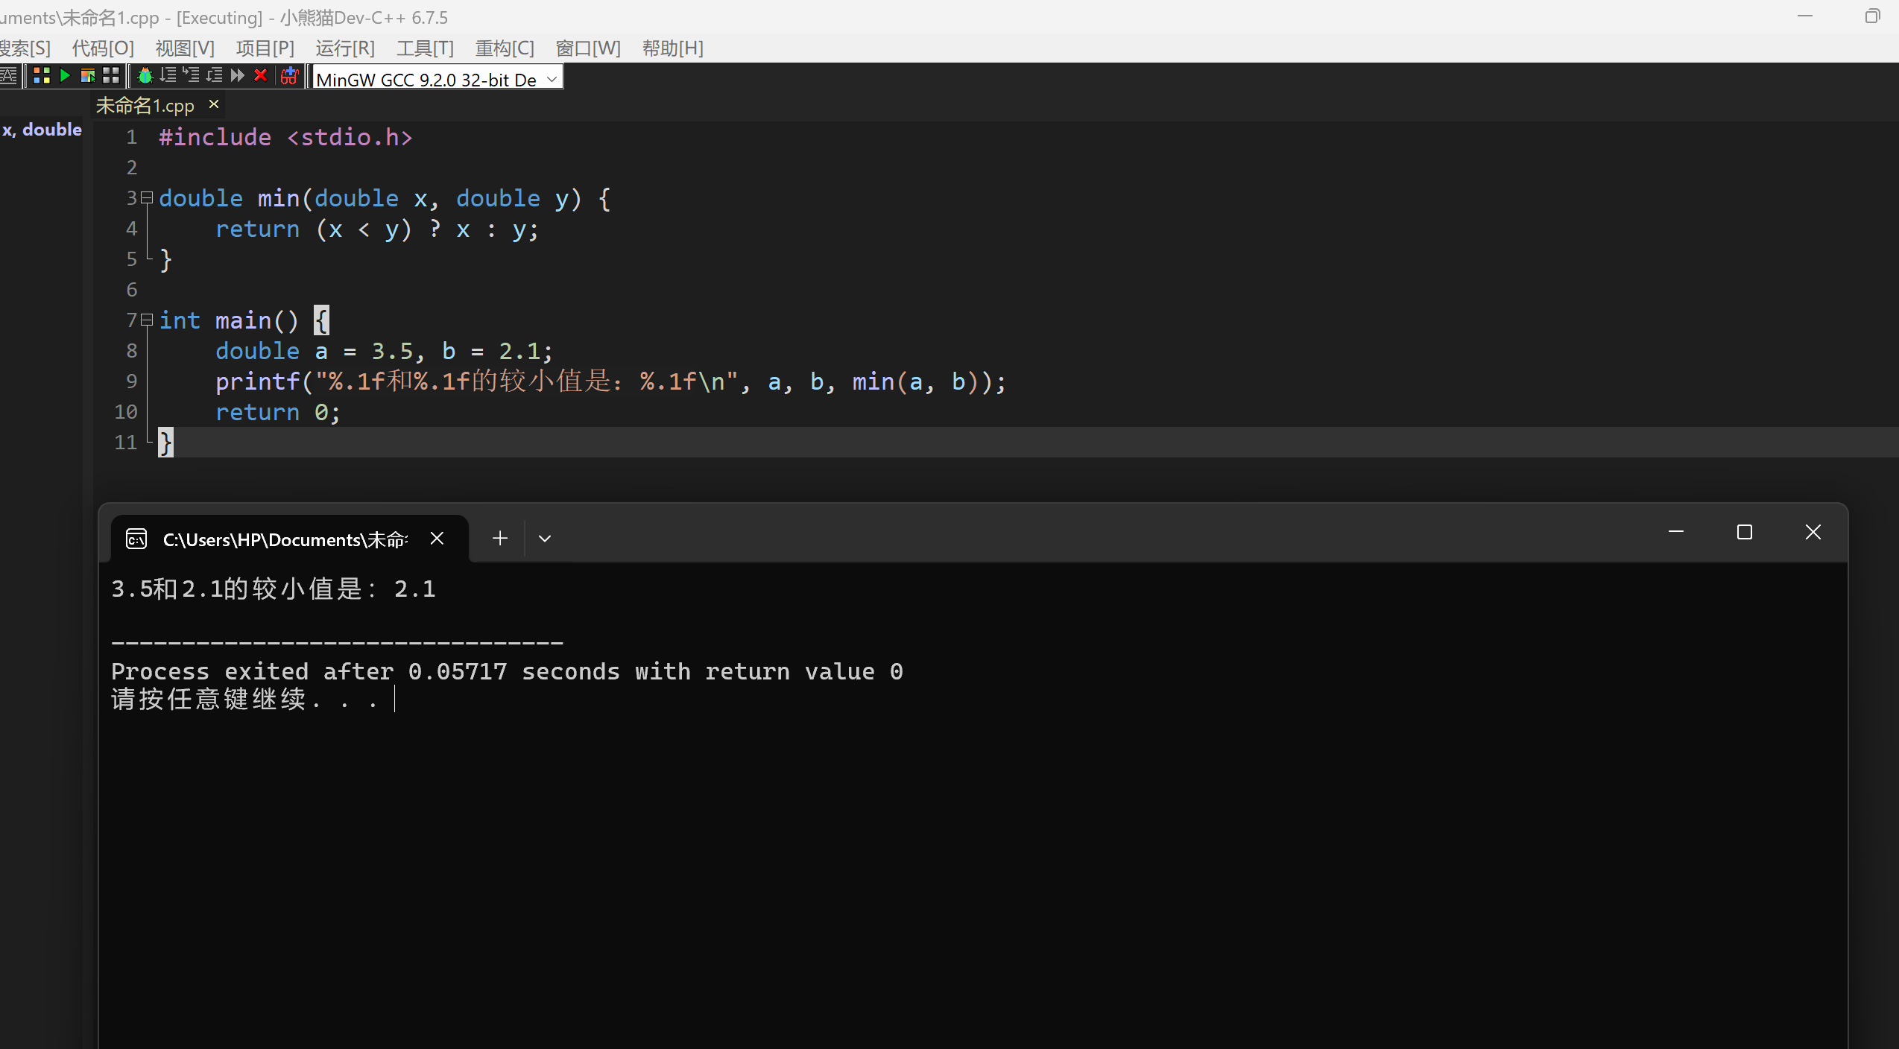
Task: Open the terminal new-tab dropdown chevron
Action: point(545,539)
